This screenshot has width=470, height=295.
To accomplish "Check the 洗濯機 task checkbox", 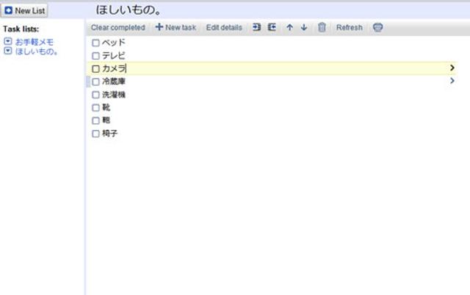I will point(95,95).
